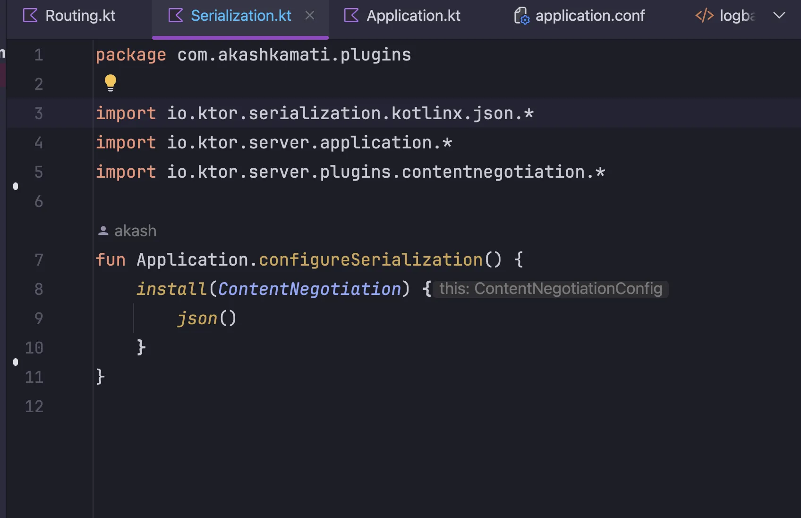
Task: Click the Kotlin file icon on Application.kt tab
Action: 351,16
